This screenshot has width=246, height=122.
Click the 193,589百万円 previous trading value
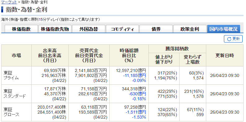93,112
